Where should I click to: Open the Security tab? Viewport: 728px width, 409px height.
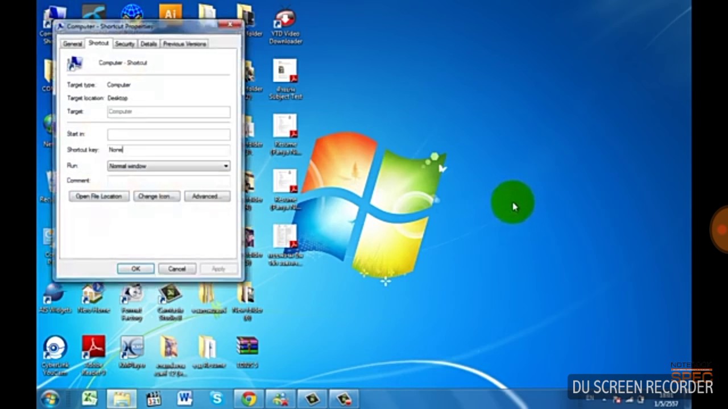(125, 44)
